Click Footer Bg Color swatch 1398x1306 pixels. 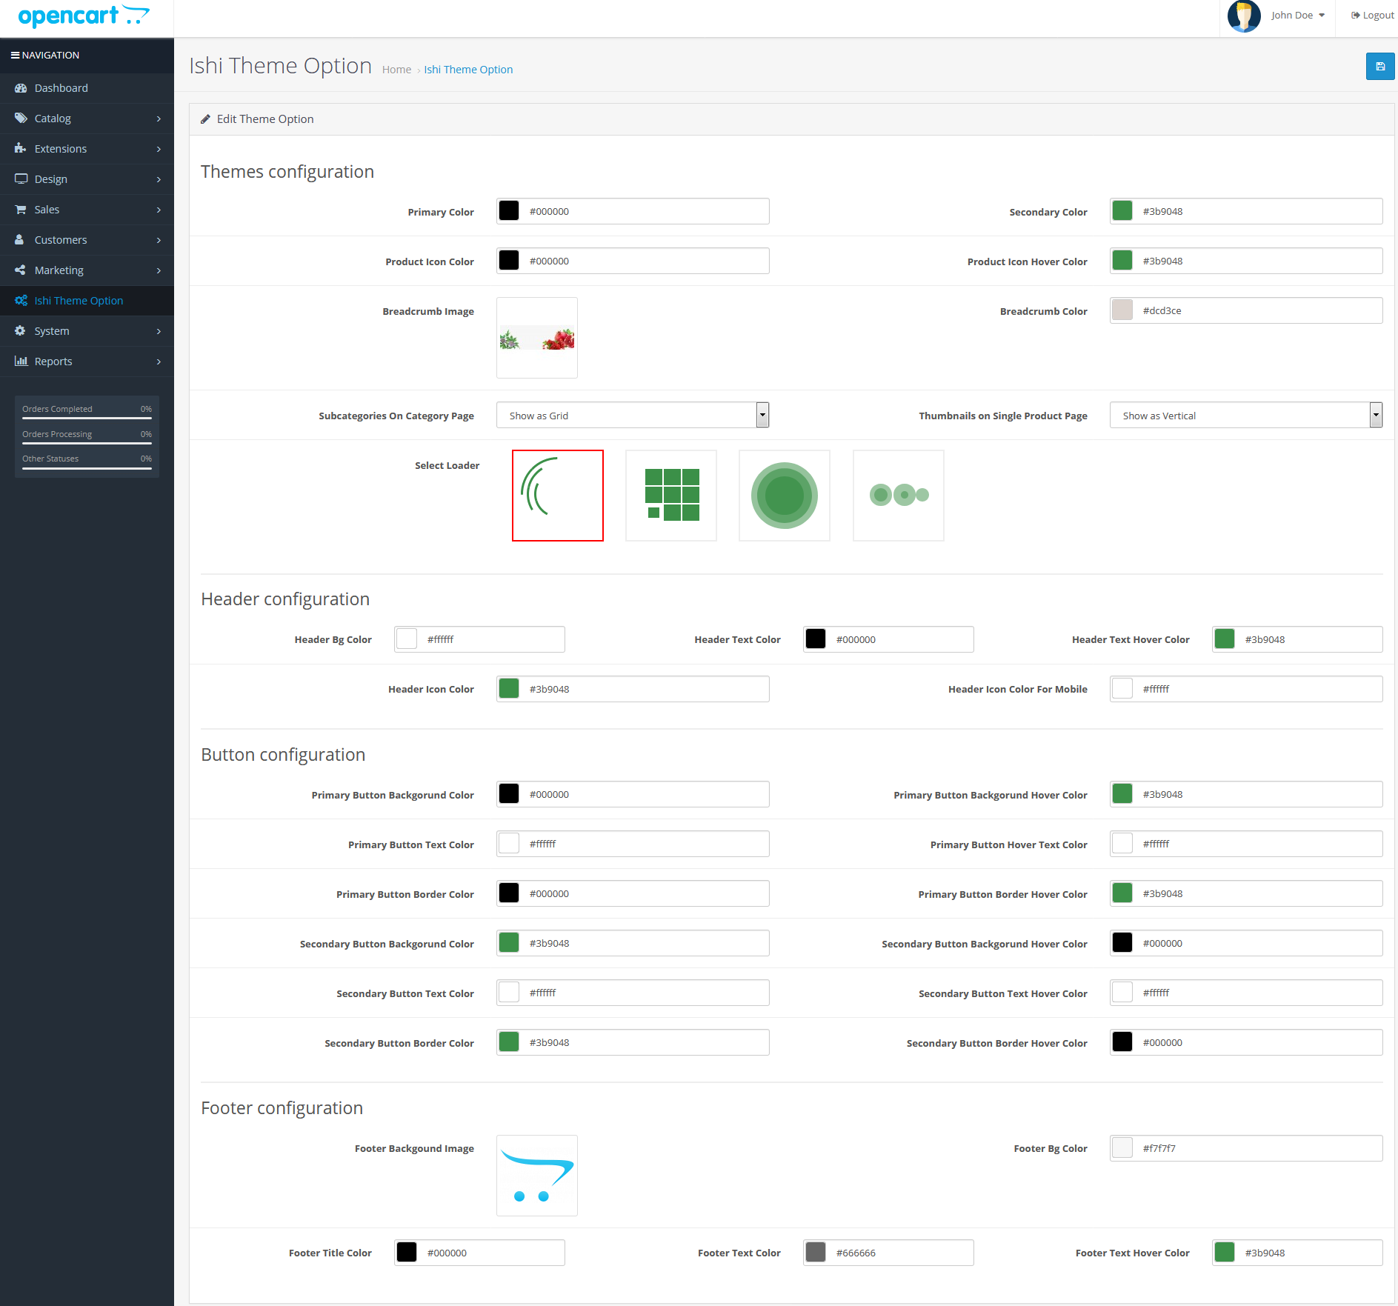click(x=1122, y=1148)
